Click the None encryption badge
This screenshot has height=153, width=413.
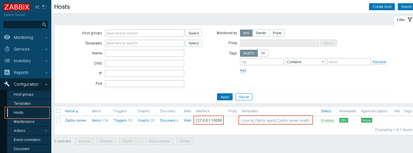(x=367, y=120)
